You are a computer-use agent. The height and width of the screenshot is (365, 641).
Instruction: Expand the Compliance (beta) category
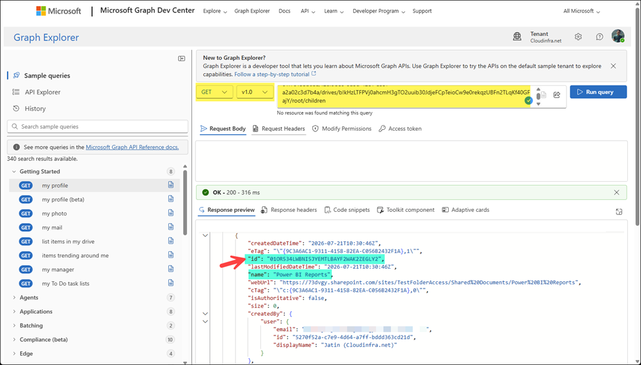(x=14, y=339)
